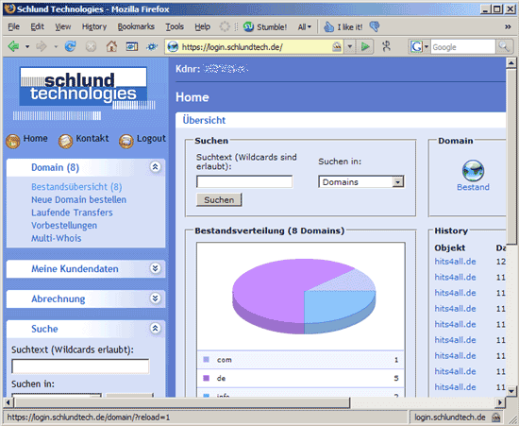Click the Logout icon
The image size is (519, 426).
tap(126, 141)
